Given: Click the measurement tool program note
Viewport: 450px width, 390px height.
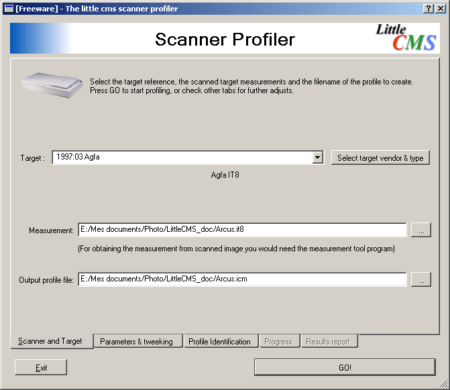Looking at the screenshot, I should [x=236, y=249].
